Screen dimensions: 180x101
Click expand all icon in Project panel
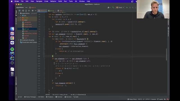point(26,11)
